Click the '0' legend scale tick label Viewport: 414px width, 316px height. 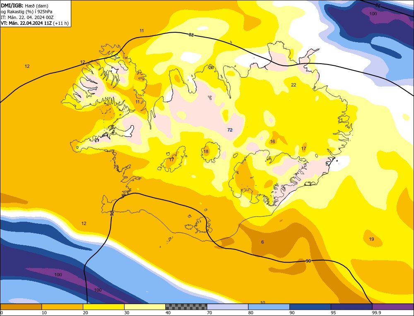coord(2,313)
